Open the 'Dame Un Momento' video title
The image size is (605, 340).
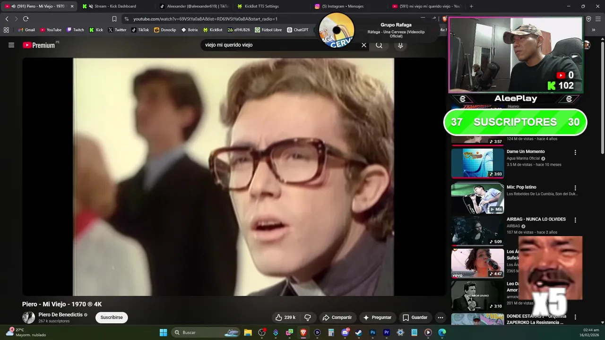coord(526,152)
